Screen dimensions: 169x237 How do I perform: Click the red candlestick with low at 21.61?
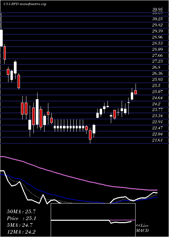click(90, 135)
